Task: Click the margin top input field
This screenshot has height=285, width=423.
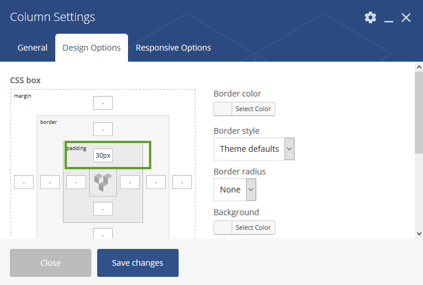Action: point(103,103)
